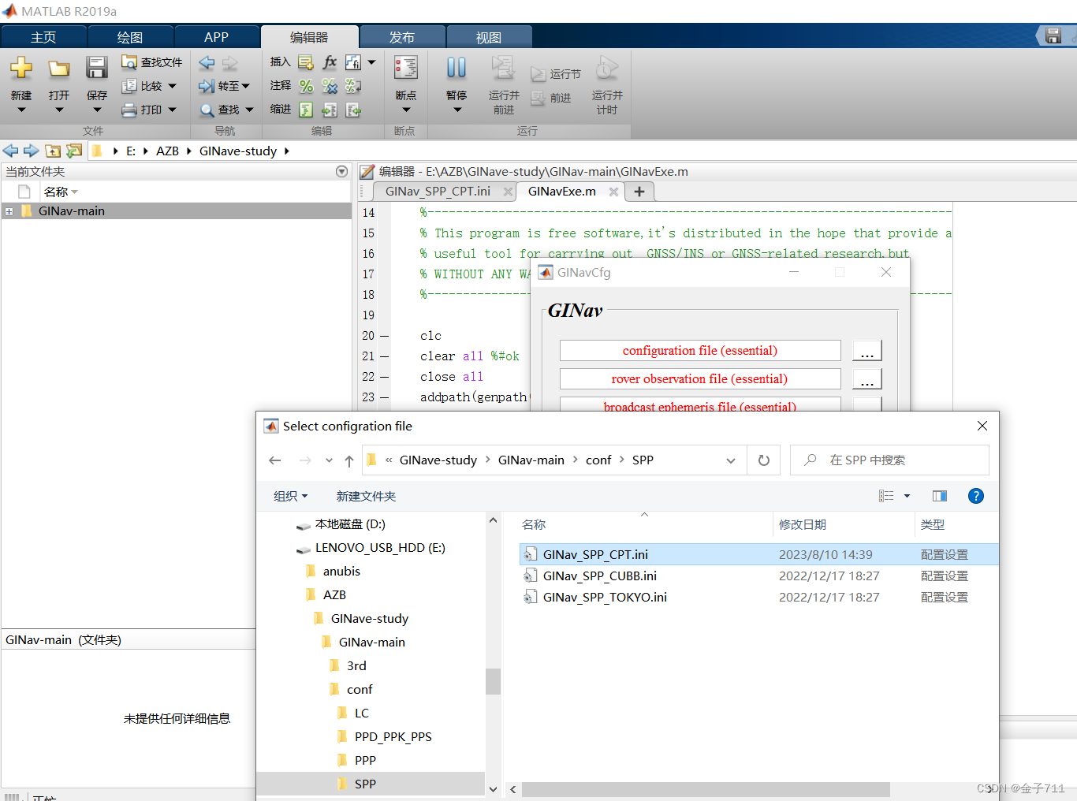Image resolution: width=1077 pixels, height=801 pixels.
Task: Click the Print (打印) toolbar item
Action: [150, 110]
